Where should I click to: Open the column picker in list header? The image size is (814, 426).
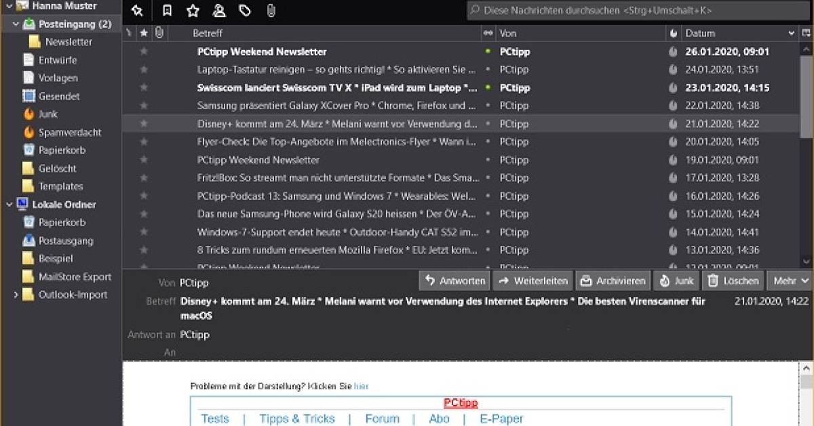pos(807,33)
